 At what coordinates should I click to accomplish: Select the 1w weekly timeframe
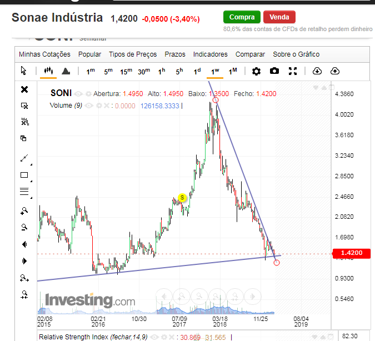[x=215, y=71]
